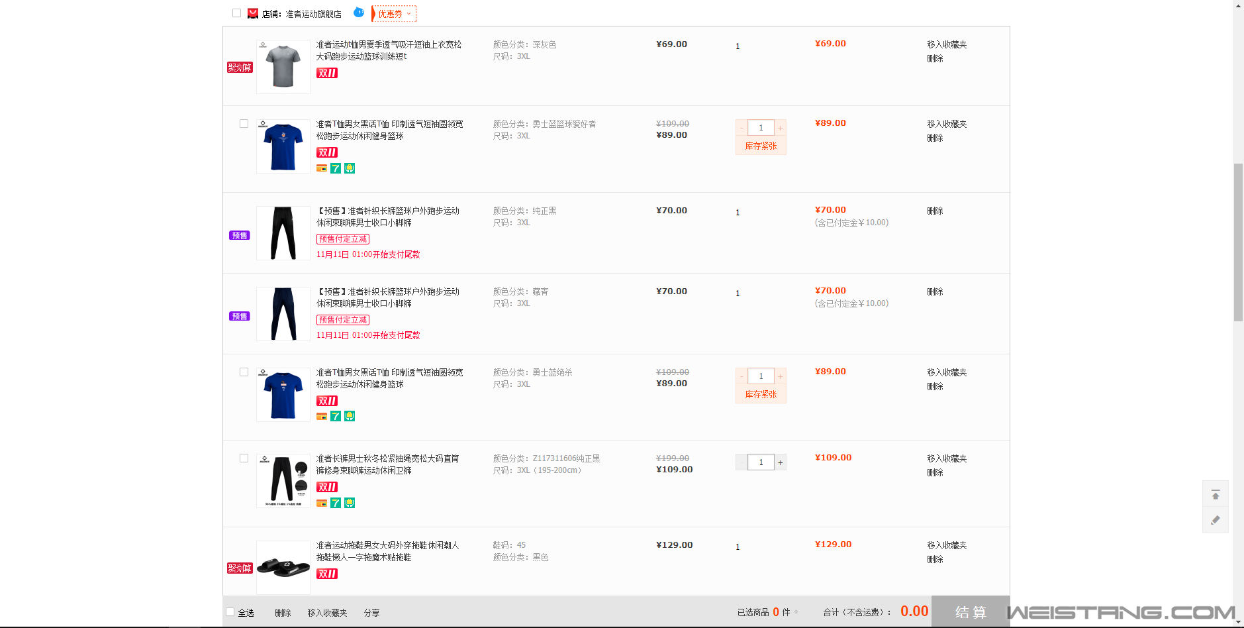Expand the 已选商品 selected items caret

point(796,612)
